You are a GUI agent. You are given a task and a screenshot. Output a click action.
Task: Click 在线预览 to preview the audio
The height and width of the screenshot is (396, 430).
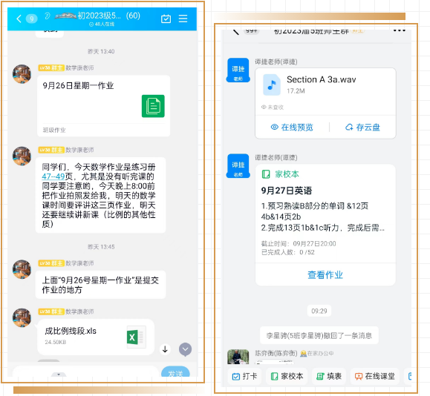[x=292, y=127]
